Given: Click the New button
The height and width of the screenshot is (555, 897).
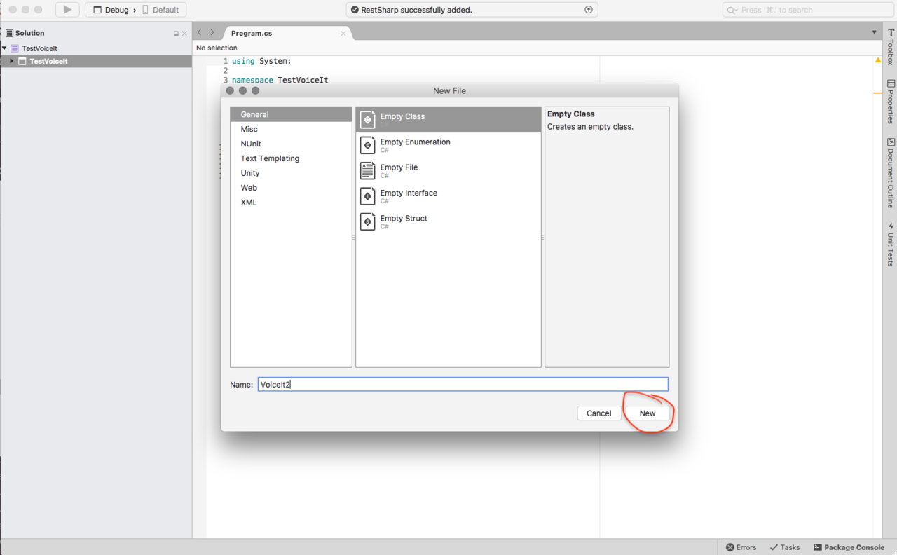Looking at the screenshot, I should (647, 413).
